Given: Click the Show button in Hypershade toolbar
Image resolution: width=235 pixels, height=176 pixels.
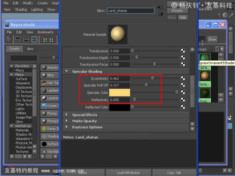Looking at the screenshot, I should 212,39.
